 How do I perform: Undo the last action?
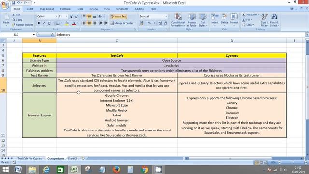pyautogui.click(x=18, y=3)
